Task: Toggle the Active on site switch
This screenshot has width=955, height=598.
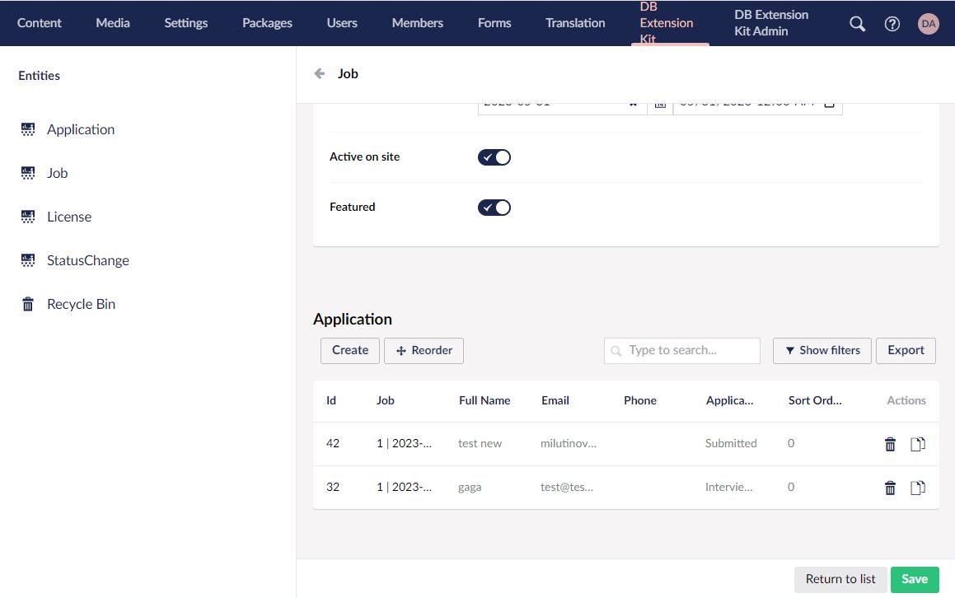Action: 494,157
